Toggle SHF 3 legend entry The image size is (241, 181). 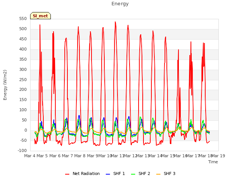click(166, 173)
